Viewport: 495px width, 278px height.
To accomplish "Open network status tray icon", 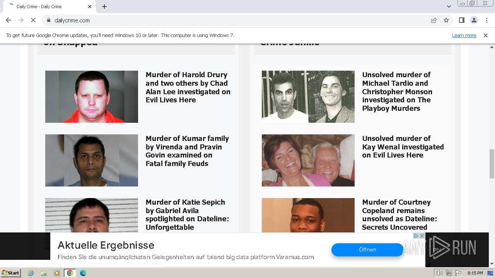I will pos(449,273).
